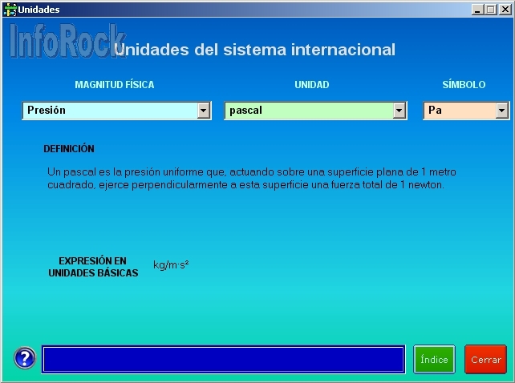The width and height of the screenshot is (515, 383).
Task: Open the Presión dropdown arrow
Action: [204, 111]
